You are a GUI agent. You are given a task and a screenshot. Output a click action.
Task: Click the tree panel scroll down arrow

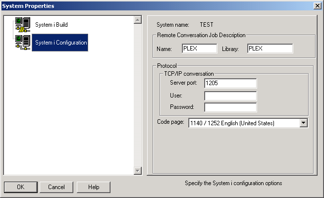pyautogui.click(x=138, y=171)
